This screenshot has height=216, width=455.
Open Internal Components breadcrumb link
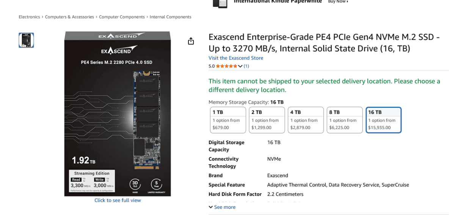pos(170,17)
